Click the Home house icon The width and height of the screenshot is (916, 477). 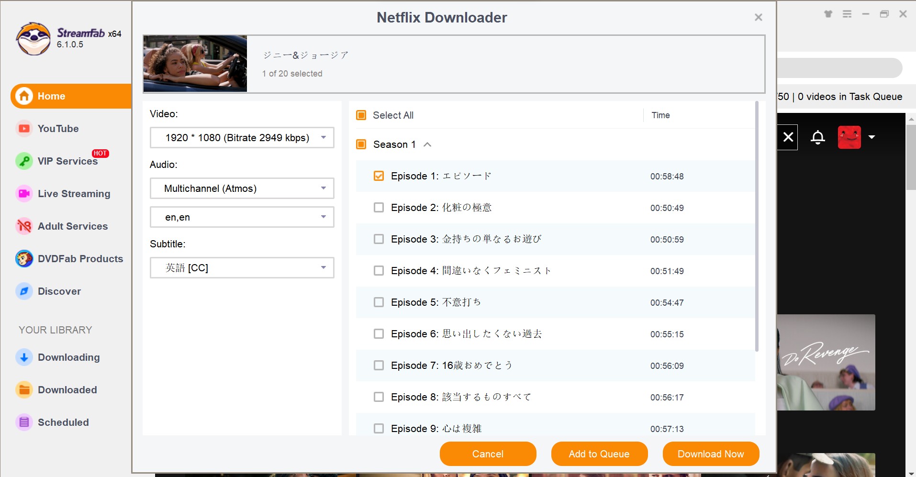click(24, 96)
